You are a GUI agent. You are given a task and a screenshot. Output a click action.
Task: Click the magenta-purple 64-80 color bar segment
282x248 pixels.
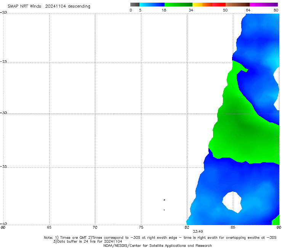click(264, 5)
